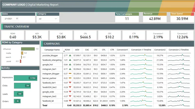195x109 pixels.
Task: Click the ROMI column sort arrow
Action: pos(64,51)
